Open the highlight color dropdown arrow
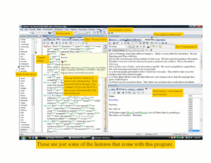The height and width of the screenshot is (163, 211). point(156,46)
